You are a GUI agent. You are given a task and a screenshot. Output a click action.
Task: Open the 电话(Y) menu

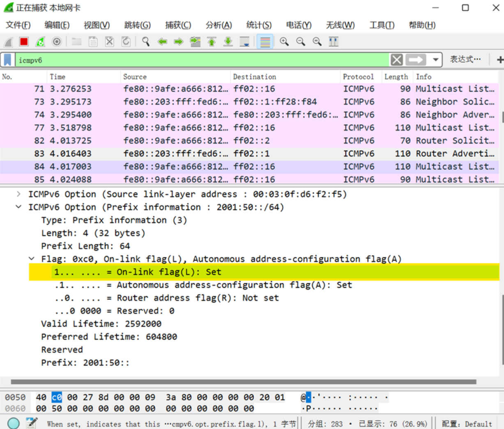299,25
